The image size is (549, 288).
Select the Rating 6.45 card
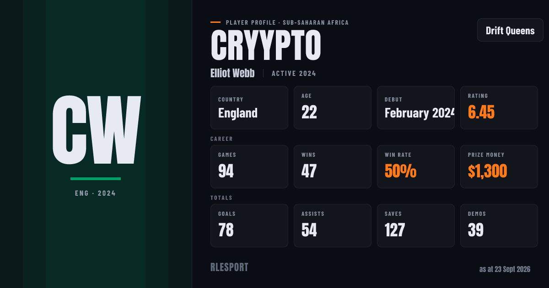499,108
